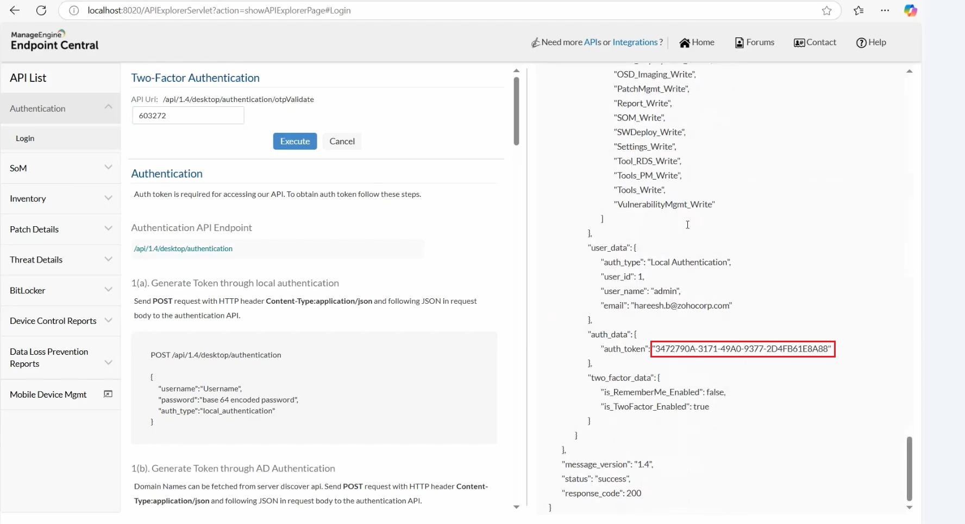Open the browser settings and more menu
Screen dimensions: 965x524
(885, 10)
